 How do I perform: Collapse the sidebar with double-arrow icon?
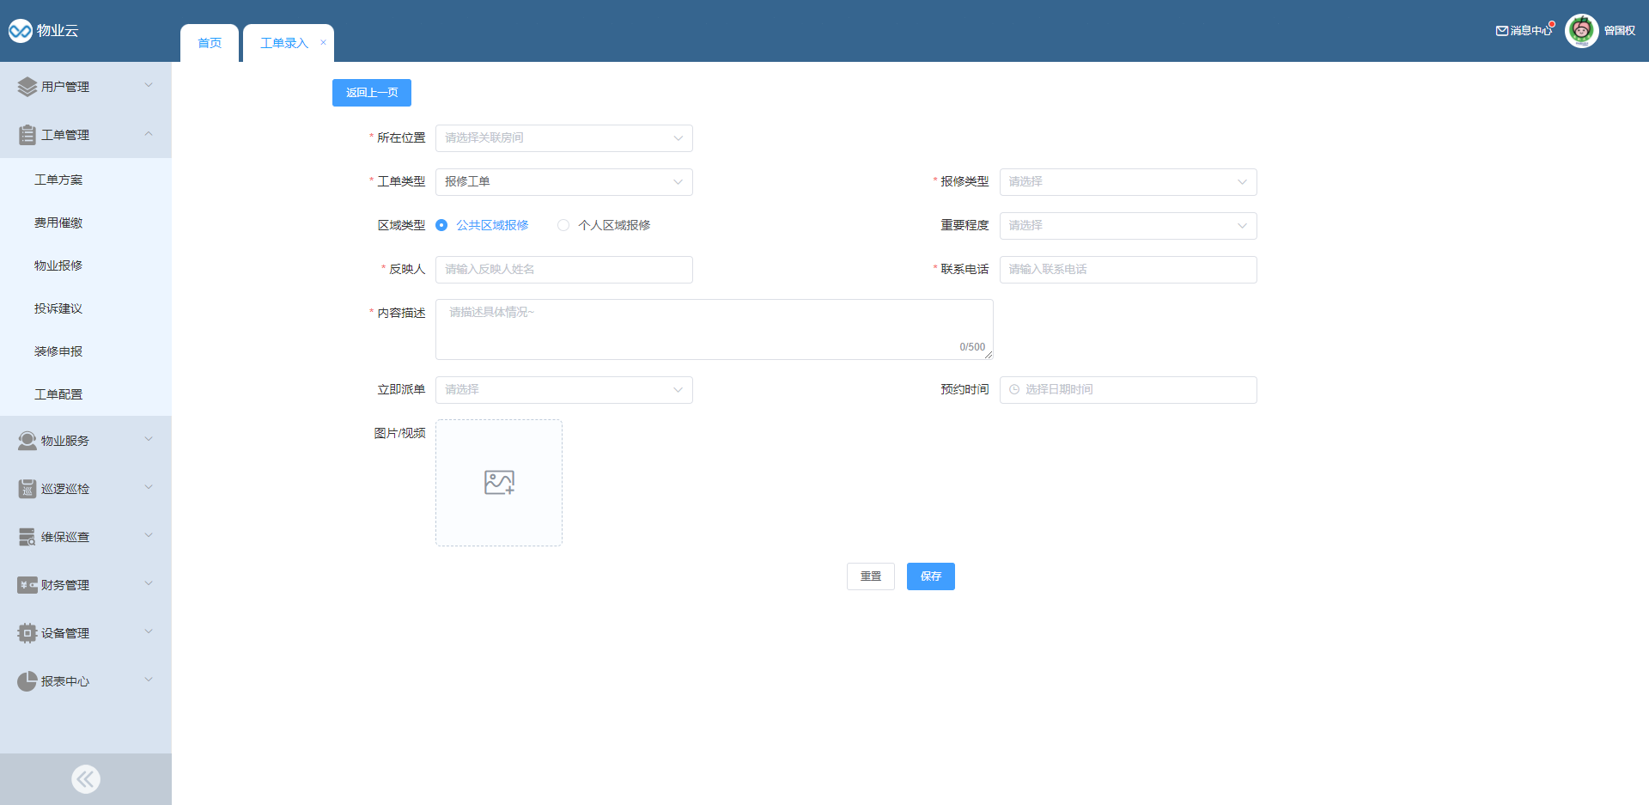[x=86, y=779]
